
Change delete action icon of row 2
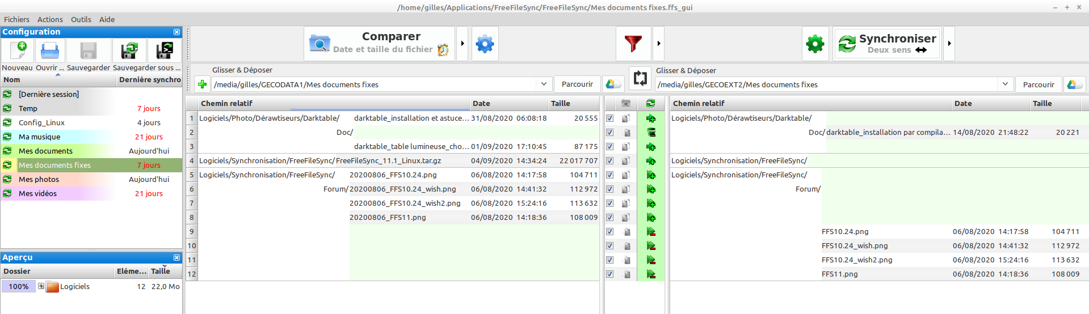tap(651, 133)
